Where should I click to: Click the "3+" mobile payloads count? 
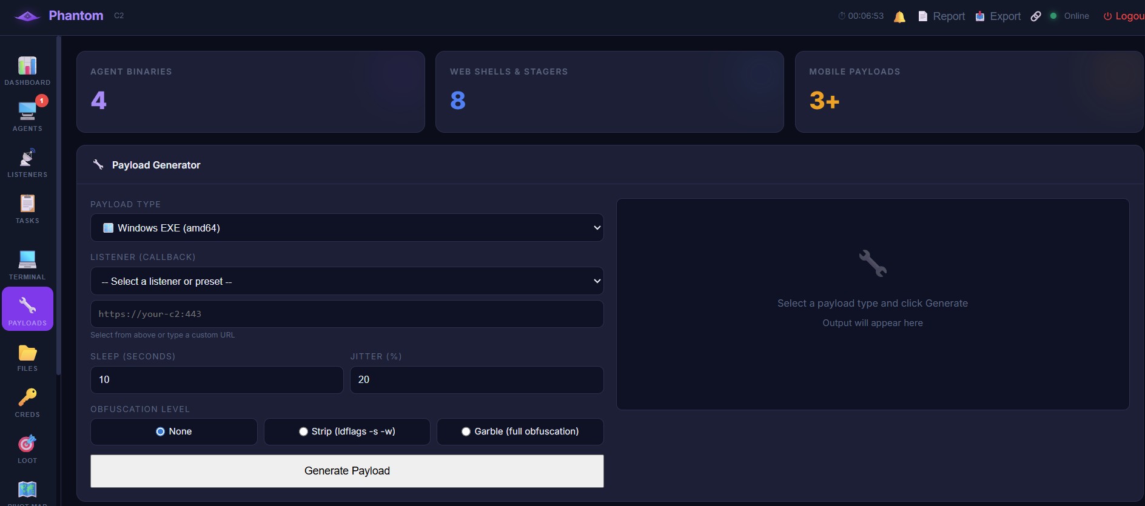click(x=824, y=101)
